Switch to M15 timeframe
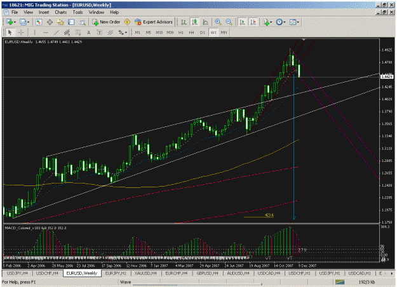Screen dimensions: 397x287 159,32
